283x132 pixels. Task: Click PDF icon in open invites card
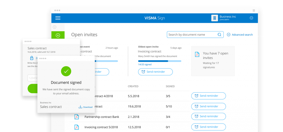click(x=197, y=54)
